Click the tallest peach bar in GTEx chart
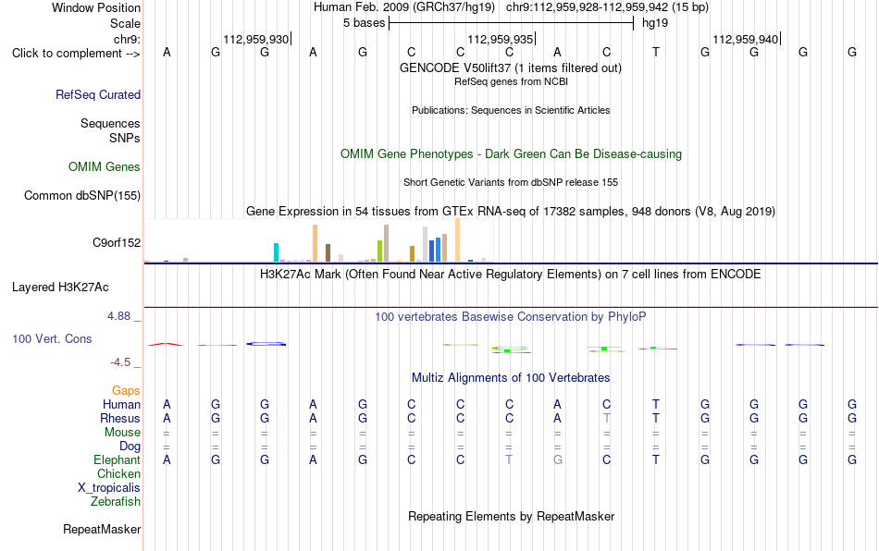This screenshot has height=551, width=879. pyautogui.click(x=457, y=240)
